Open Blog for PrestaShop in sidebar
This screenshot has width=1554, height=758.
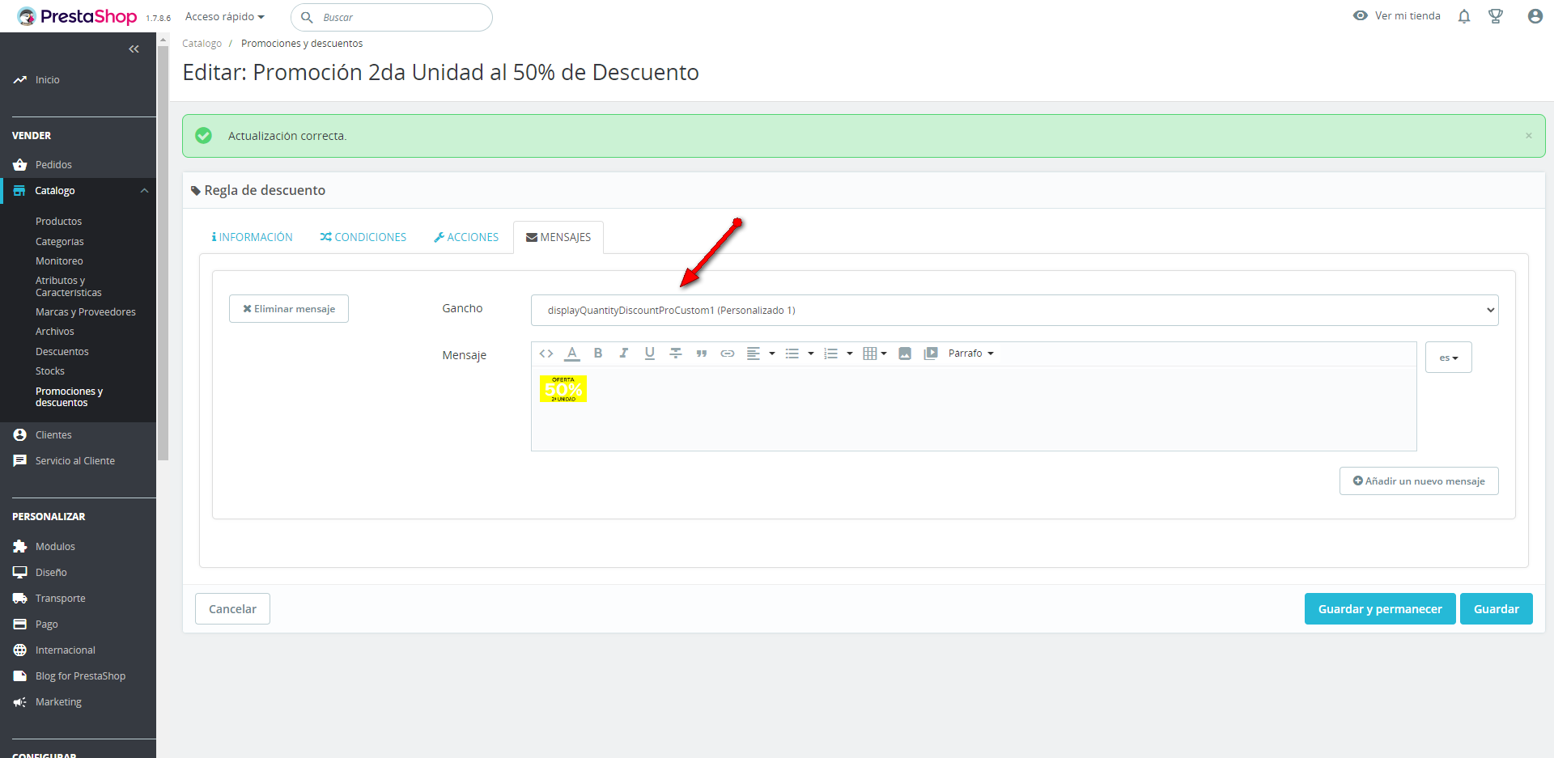(x=81, y=676)
